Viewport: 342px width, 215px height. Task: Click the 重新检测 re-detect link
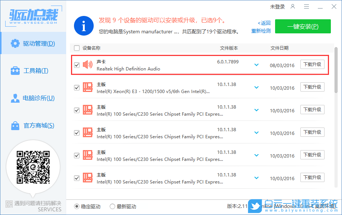click(261, 30)
